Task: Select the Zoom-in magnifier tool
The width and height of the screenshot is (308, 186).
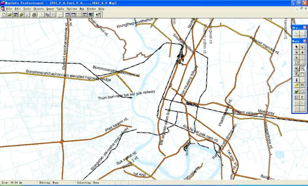Action: pyautogui.click(x=296, y=68)
